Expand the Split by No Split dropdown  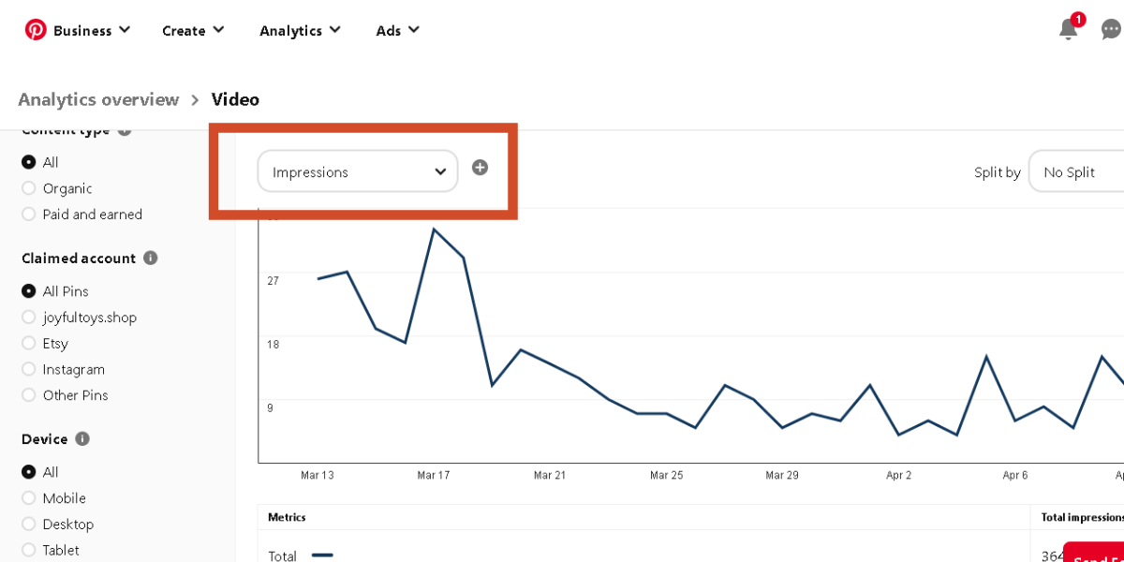point(1077,171)
